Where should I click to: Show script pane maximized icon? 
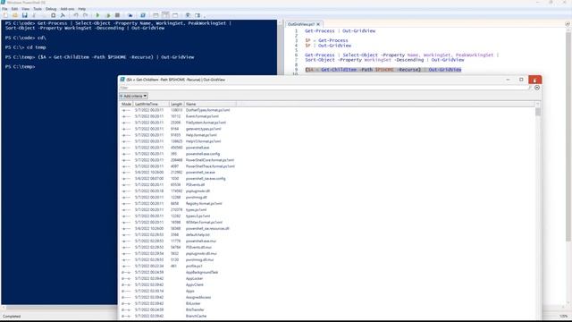click(175, 15)
